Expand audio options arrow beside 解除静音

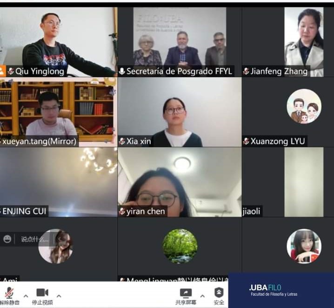(x=26, y=296)
